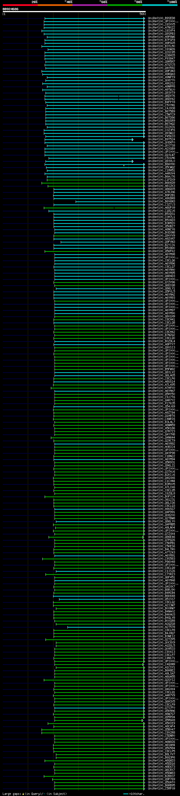Viewport: 180px width, 796px height.
Task: Click the white query sequence bar
Action: pyautogui.click(x=74, y=11)
